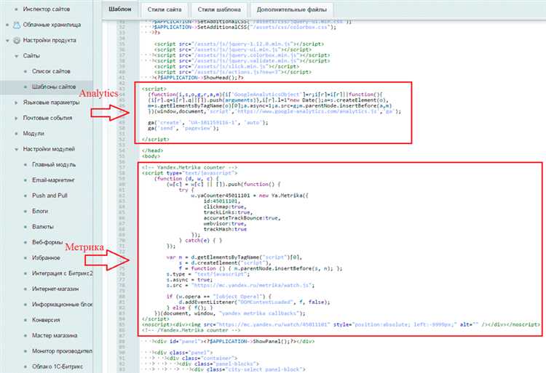
Task: Click the Настройки продукта gear icon
Action: pos(16,40)
